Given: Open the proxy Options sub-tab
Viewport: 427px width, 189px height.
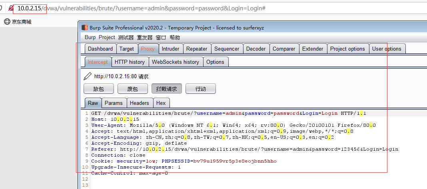Looking at the screenshot, I should [215, 62].
